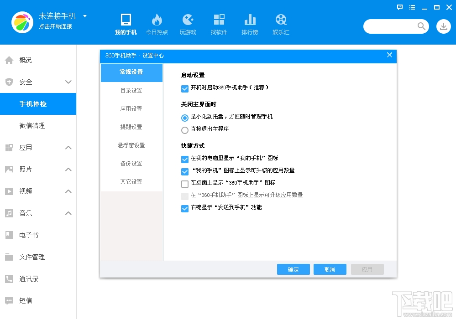Toggle “我的手机”图标上显示可升级的应用数量 checkbox
The height and width of the screenshot is (319, 456).
pos(185,171)
